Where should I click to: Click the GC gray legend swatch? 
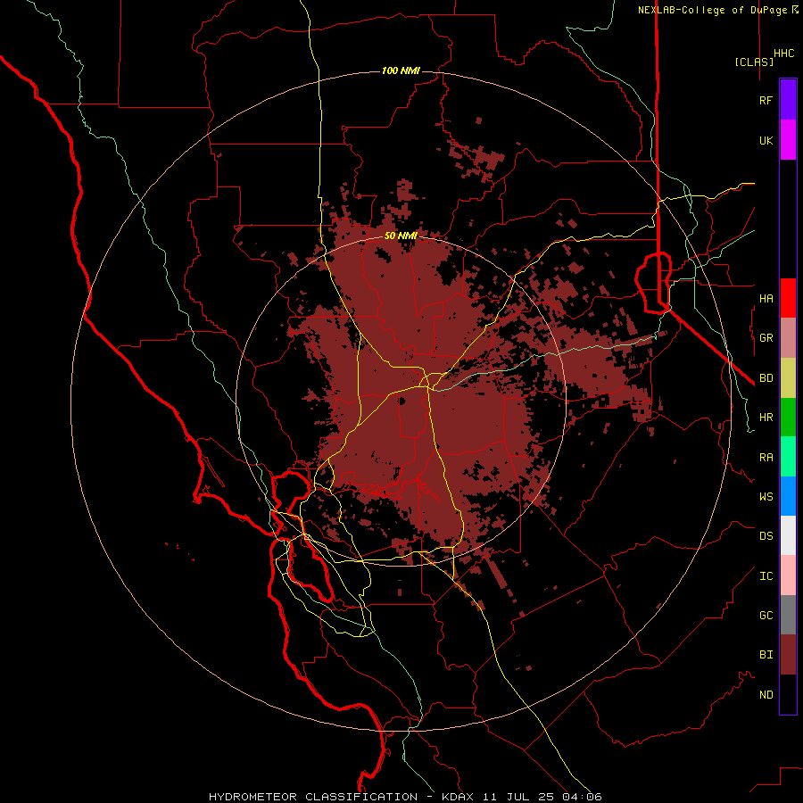tap(788, 615)
